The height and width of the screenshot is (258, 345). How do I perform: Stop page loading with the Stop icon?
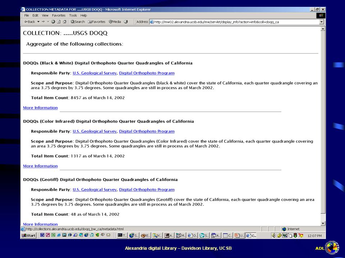(53, 22)
